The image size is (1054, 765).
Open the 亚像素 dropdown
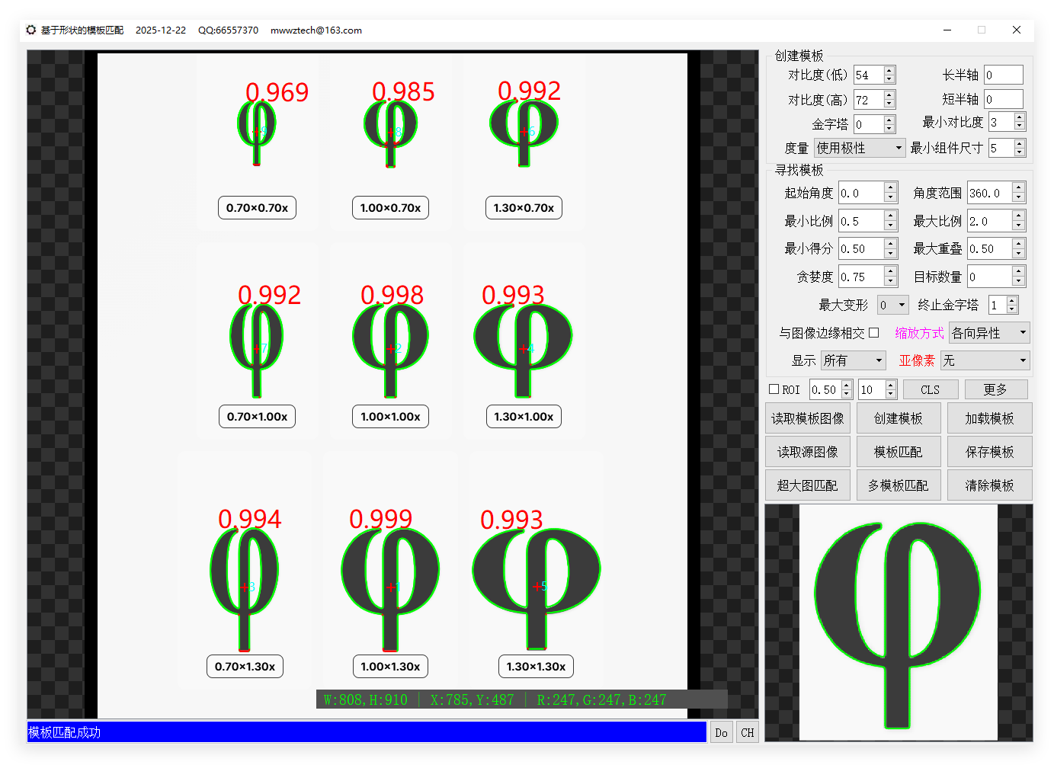point(985,360)
